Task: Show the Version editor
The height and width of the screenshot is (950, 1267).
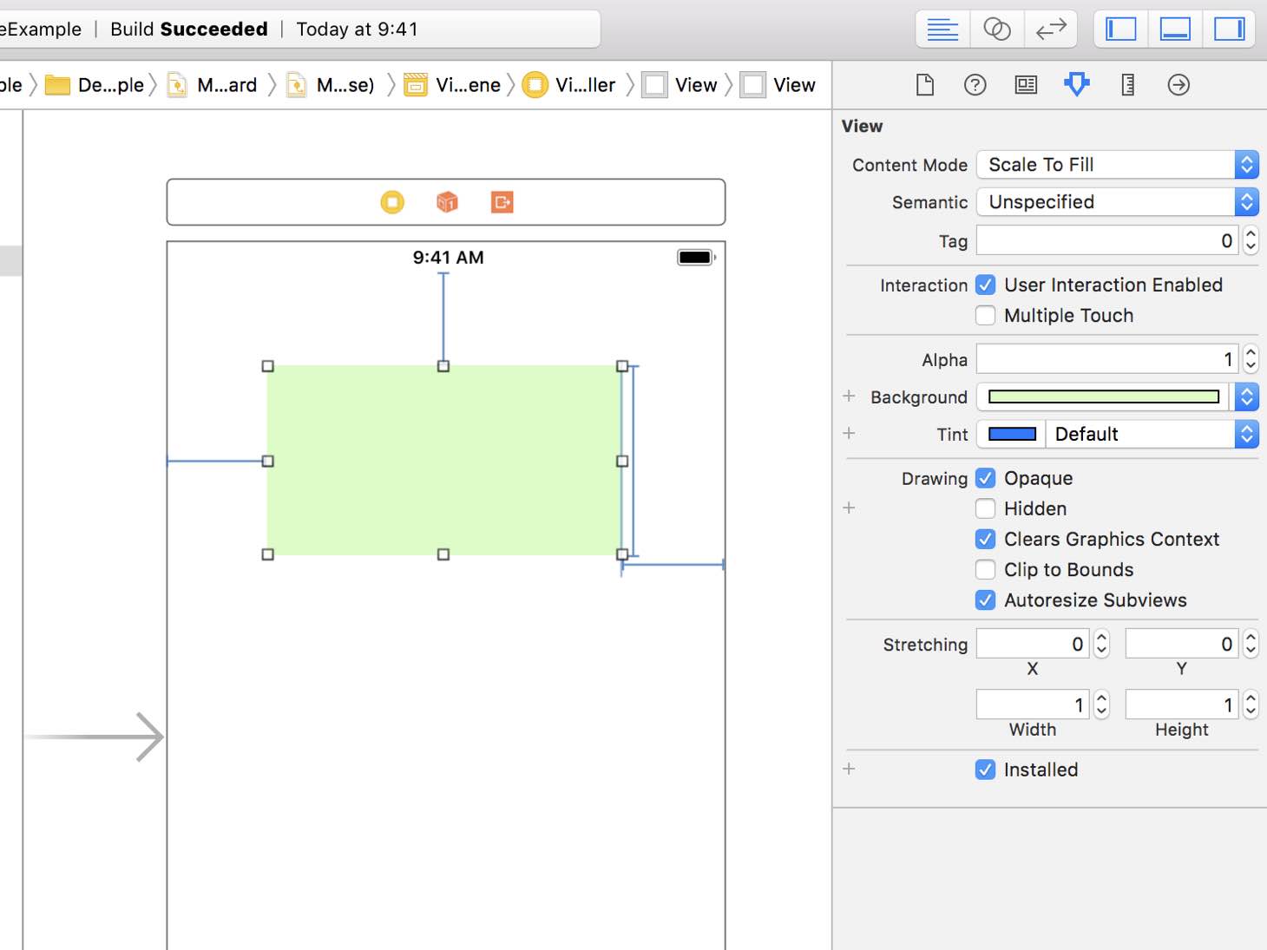Action: [1051, 29]
